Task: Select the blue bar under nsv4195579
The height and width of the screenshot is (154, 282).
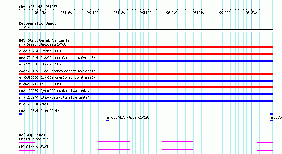Action: (x=146, y=94)
